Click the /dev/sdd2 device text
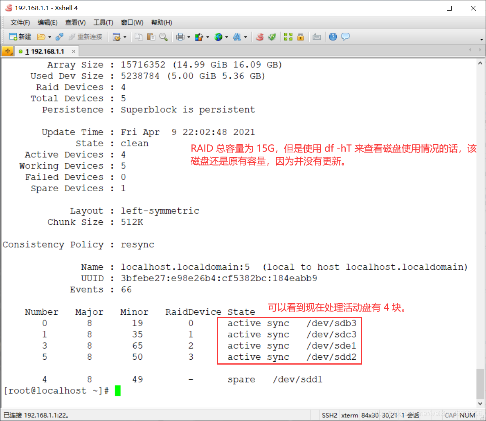This screenshot has height=421, width=486. pos(331,357)
